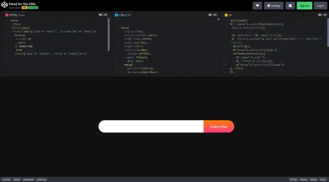Expand the JS editor dropdown arrow
Image resolution: width=329 pixels, height=182 pixels.
325,15
